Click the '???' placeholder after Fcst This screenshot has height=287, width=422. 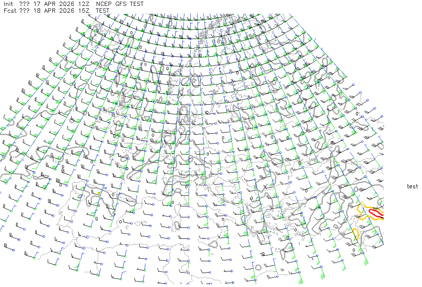(x=24, y=11)
